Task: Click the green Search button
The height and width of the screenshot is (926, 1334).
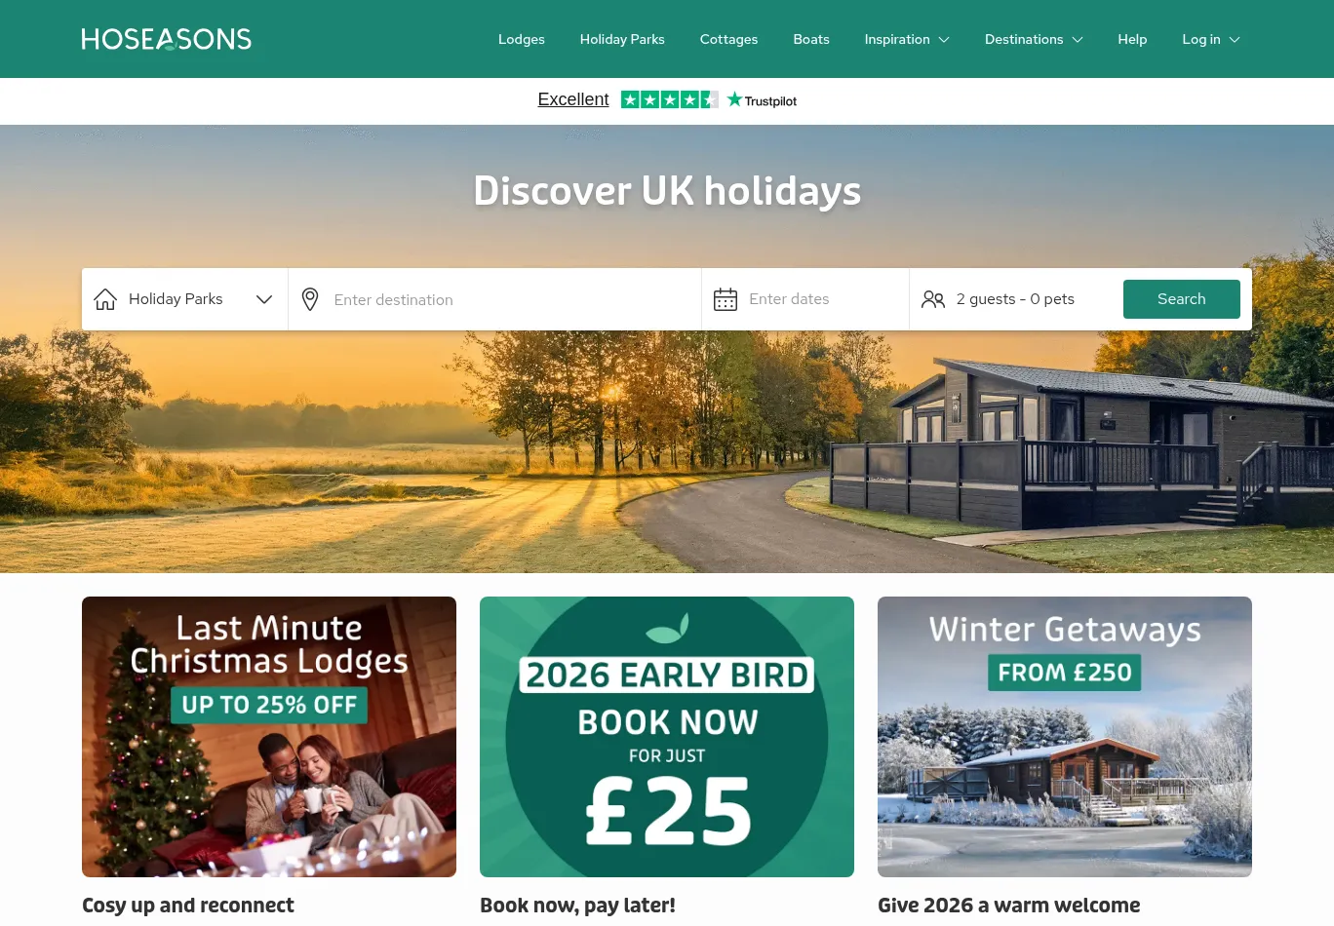Action: coord(1182,299)
